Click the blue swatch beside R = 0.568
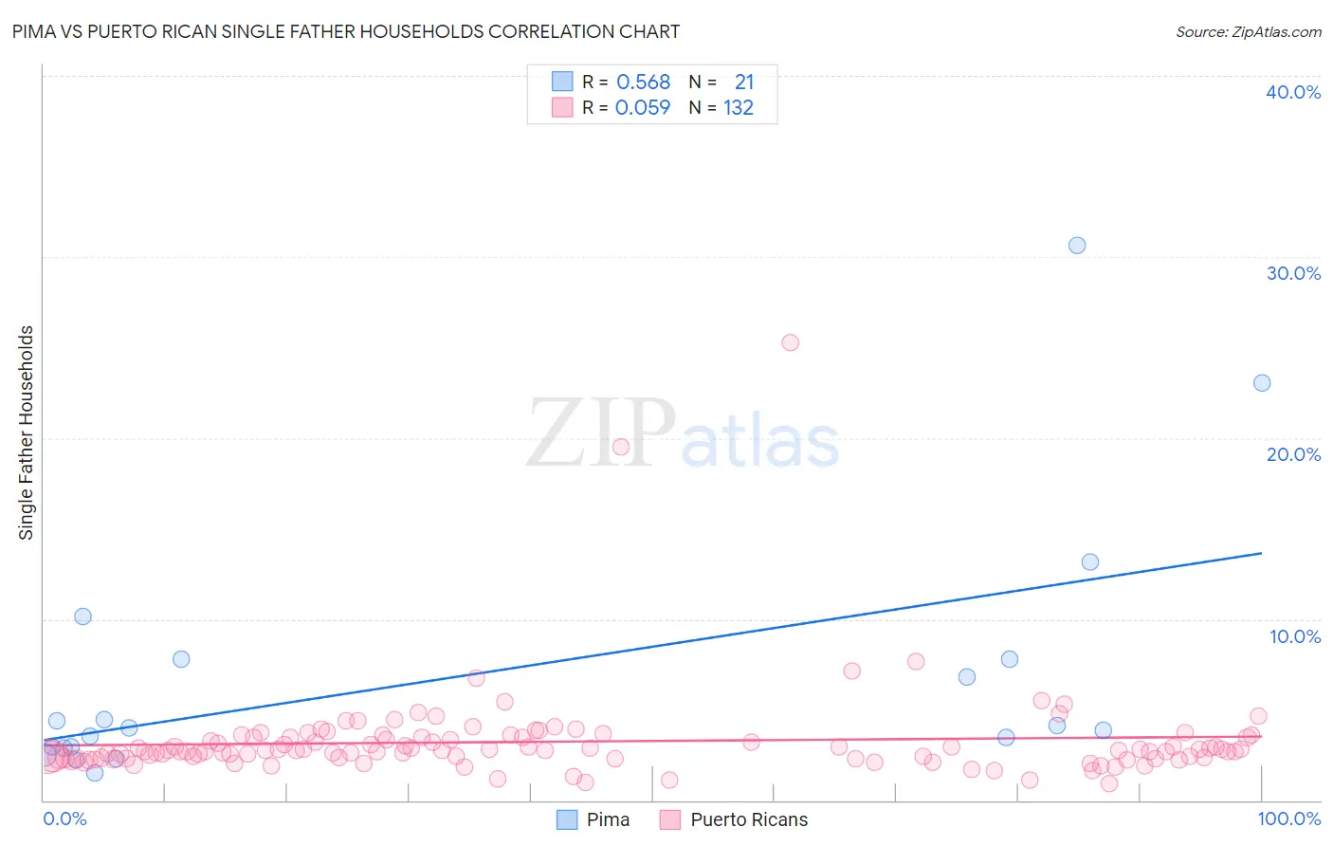The height and width of the screenshot is (846, 1333). (x=562, y=82)
